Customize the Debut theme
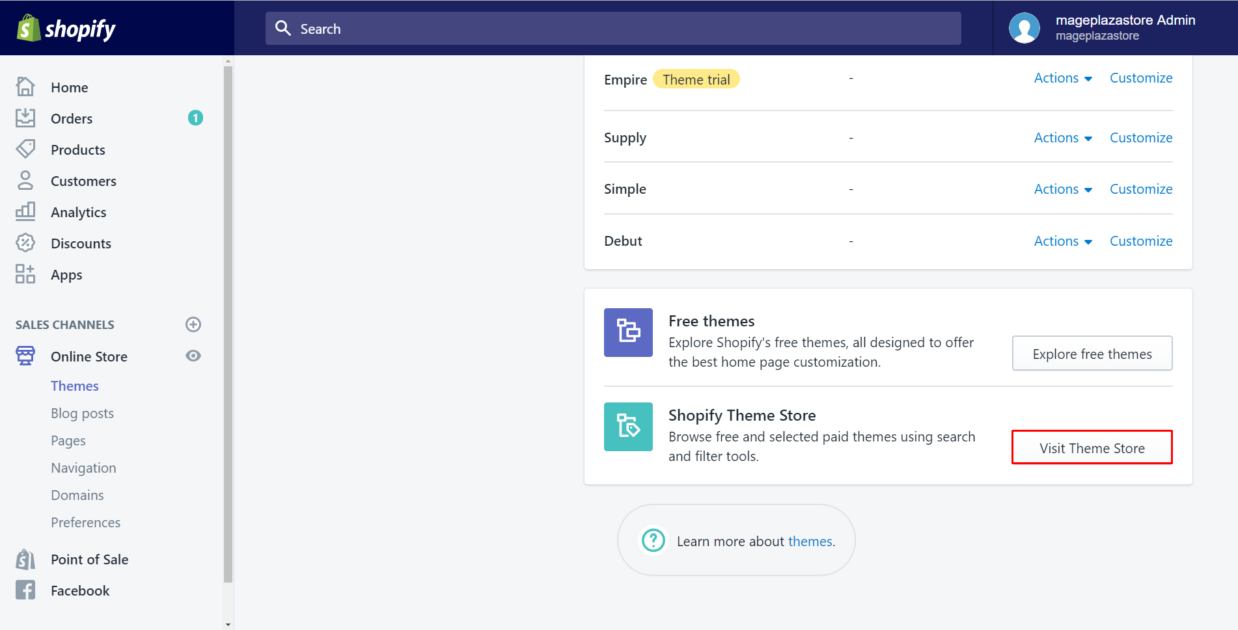 coord(1141,241)
